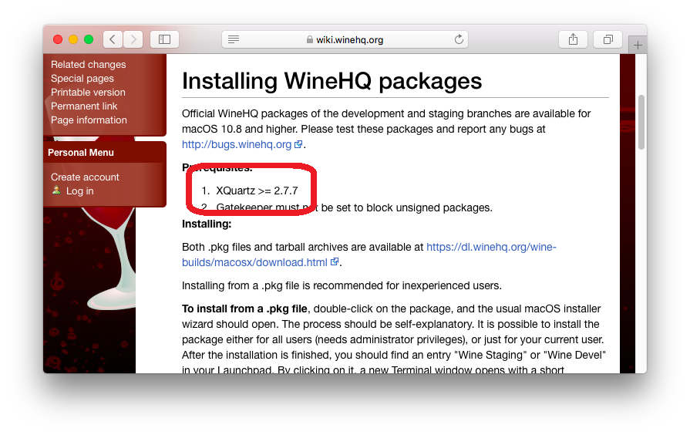690x435 pixels.
Task: Open the http://bugs.winehq.org link
Action: (x=237, y=144)
